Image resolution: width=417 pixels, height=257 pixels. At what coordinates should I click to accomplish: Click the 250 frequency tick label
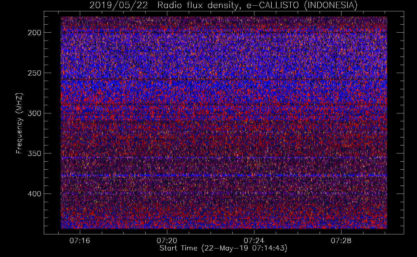coord(35,73)
